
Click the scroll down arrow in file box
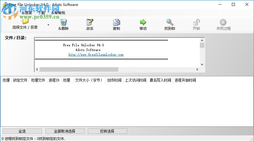coord(202,65)
